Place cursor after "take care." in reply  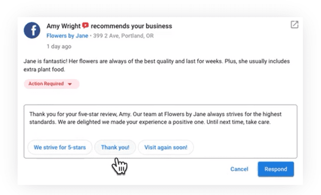click(271, 122)
